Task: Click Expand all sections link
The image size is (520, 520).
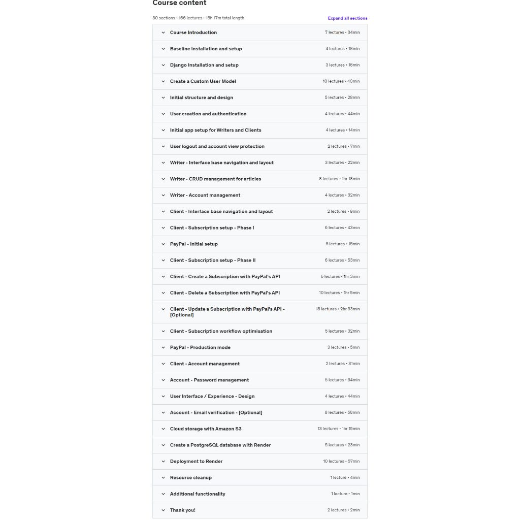Action: click(x=347, y=18)
